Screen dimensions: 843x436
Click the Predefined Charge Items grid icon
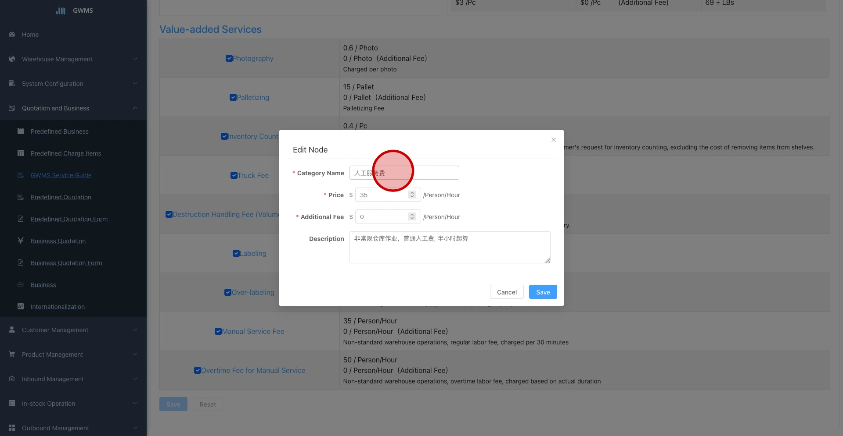(21, 153)
